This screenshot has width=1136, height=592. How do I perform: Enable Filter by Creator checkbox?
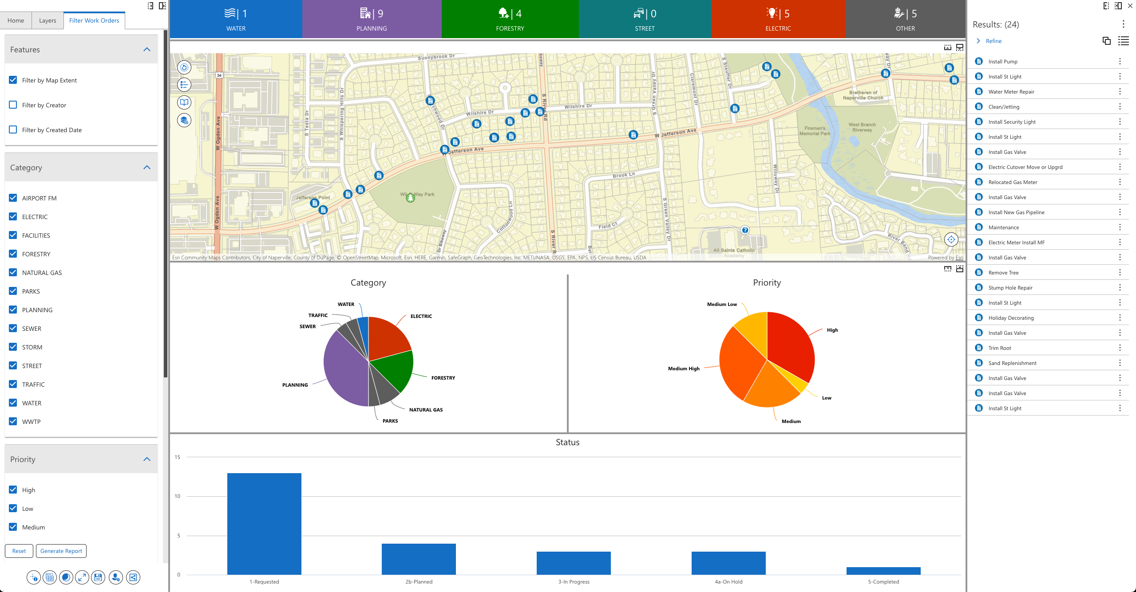(x=13, y=105)
